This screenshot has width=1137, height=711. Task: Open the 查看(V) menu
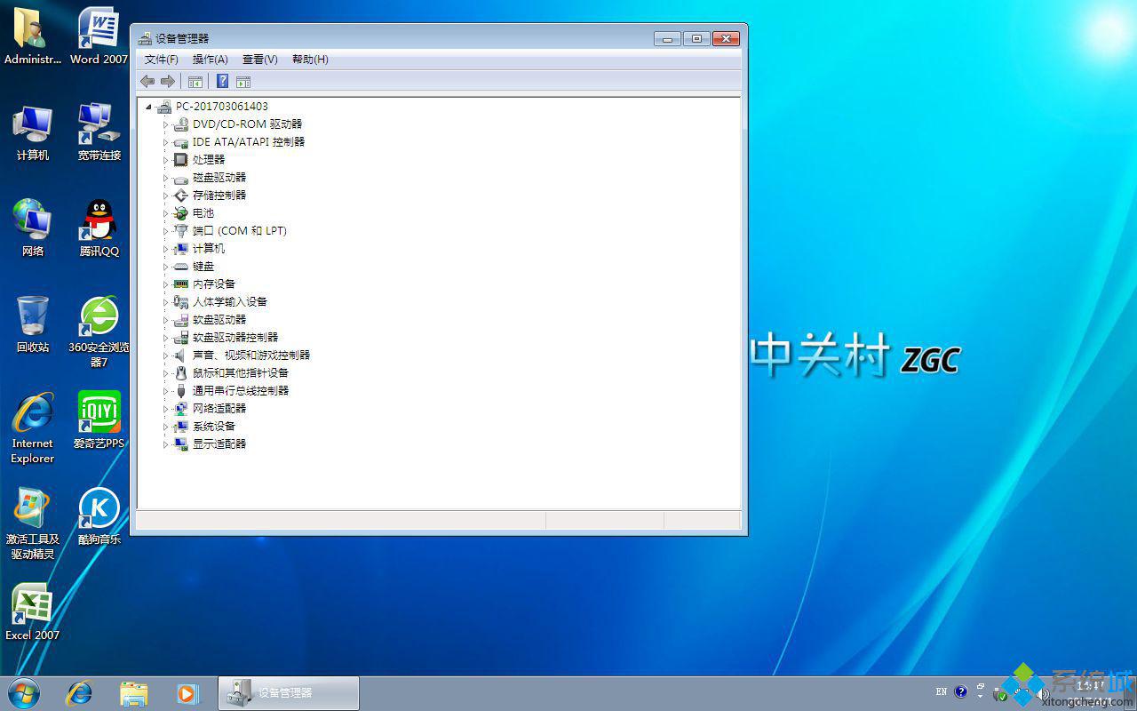(260, 60)
